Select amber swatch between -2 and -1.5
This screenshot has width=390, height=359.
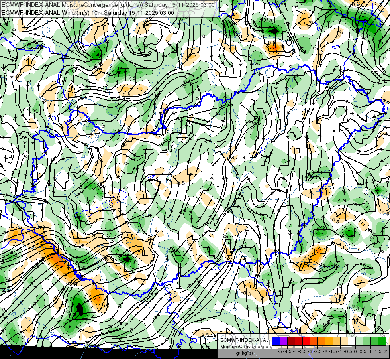coord(329,341)
